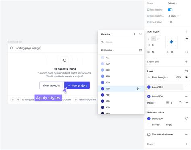The width and height of the screenshot is (191, 150).
Task: Hide layer using the eye icon
Action: tap(186, 77)
